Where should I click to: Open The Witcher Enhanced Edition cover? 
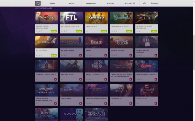pyautogui.click(x=147, y=18)
